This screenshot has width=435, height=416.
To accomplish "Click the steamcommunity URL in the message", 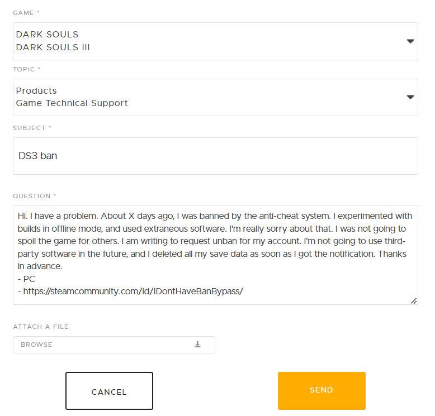I will [133, 291].
